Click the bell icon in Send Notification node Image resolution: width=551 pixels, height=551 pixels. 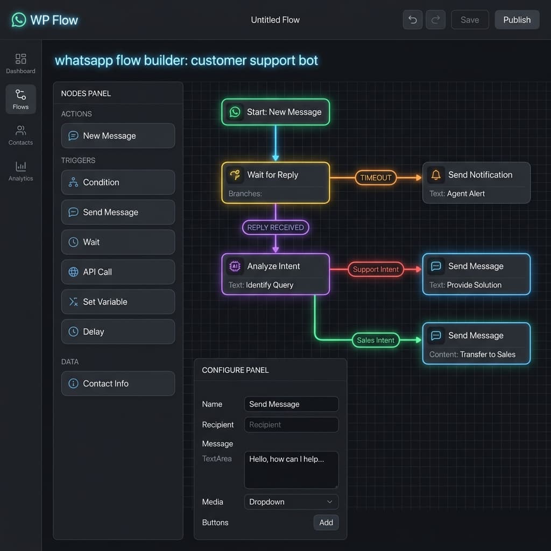click(x=436, y=175)
